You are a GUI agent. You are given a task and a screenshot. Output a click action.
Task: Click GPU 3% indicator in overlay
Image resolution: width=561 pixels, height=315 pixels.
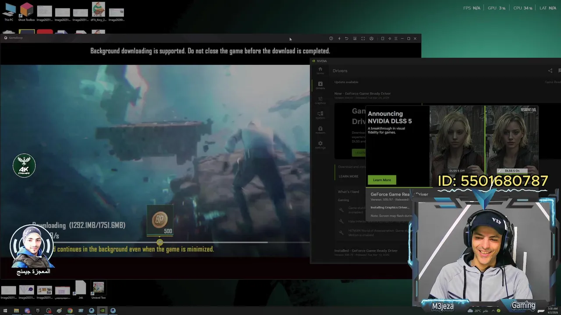coord(497,8)
